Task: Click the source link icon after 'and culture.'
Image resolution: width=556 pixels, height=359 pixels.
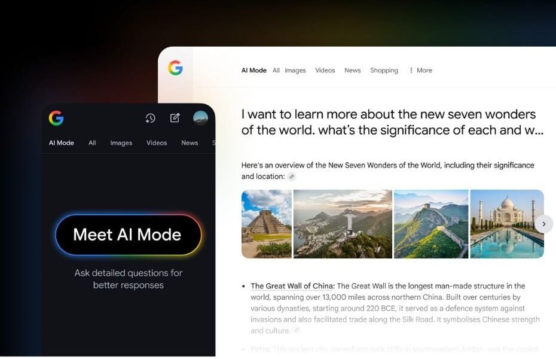Action: pos(297,330)
